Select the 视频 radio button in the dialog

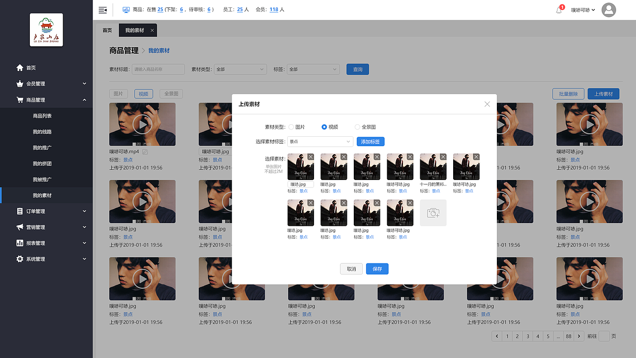[324, 127]
